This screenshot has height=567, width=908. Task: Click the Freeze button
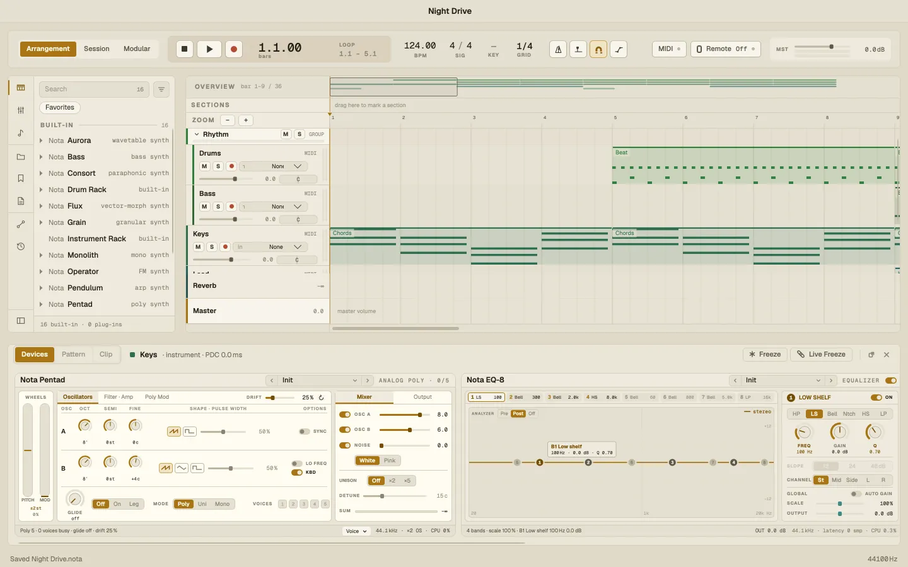tap(765, 355)
